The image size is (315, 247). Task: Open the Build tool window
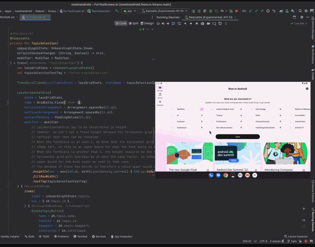pyautogui.click(x=29, y=237)
